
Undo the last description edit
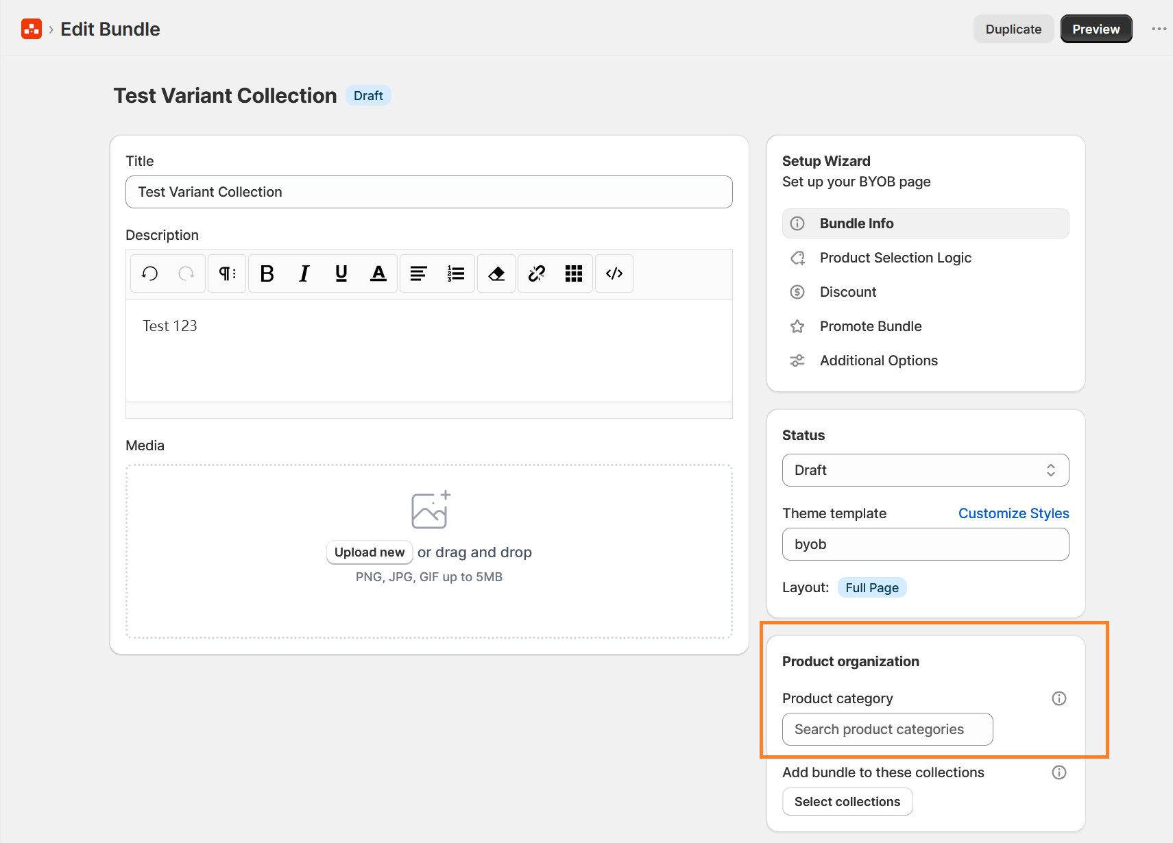149,273
